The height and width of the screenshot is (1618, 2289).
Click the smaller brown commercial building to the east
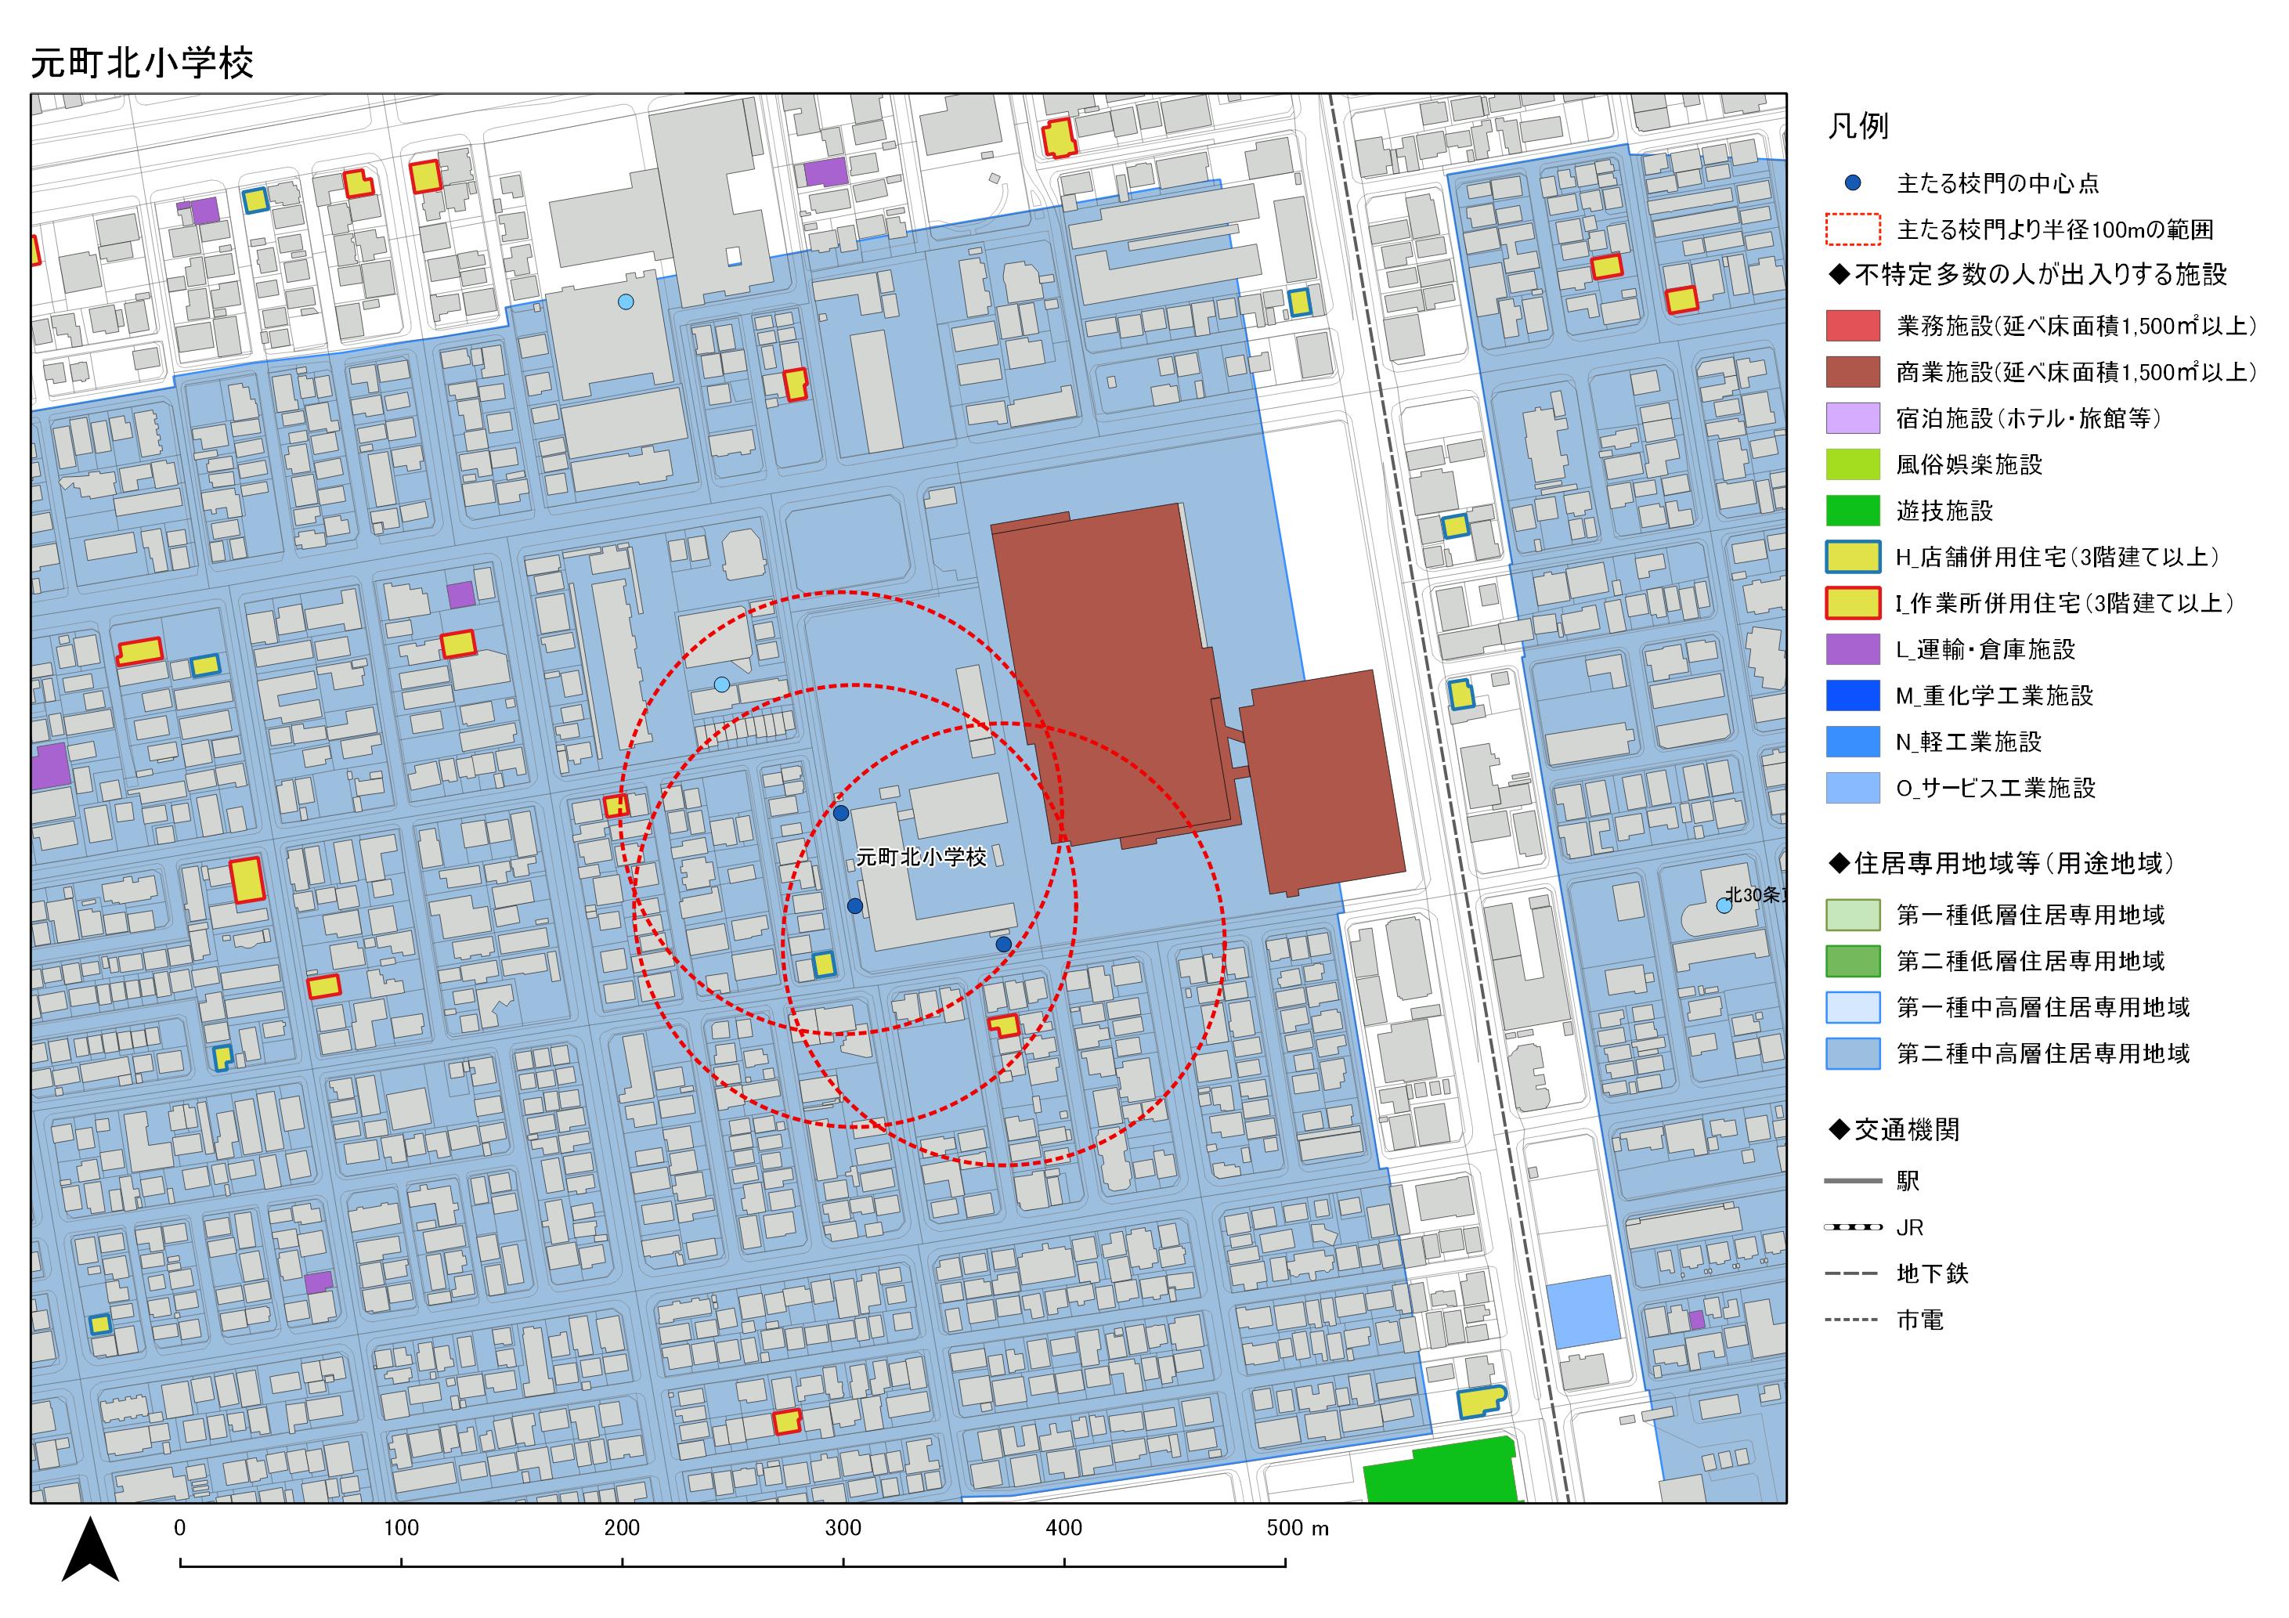click(x=1322, y=782)
